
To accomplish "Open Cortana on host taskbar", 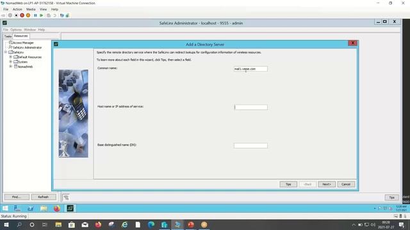I will click(x=32, y=224).
